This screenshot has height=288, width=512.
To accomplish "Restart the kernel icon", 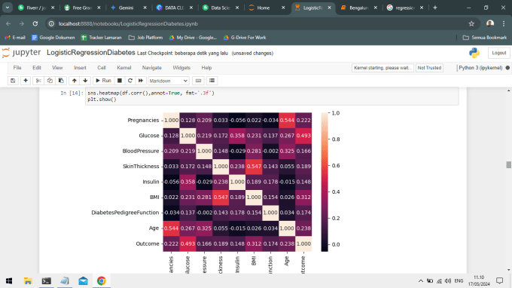I will (130, 81).
